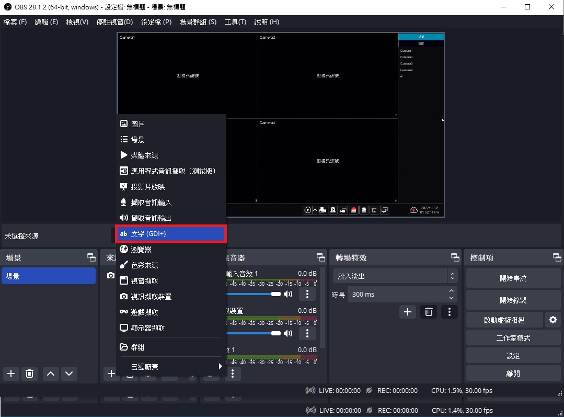
Task: Add a 色彩來源 source
Action: click(171, 265)
